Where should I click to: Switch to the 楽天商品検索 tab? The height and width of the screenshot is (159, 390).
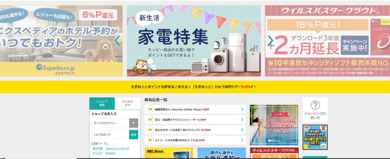(128, 103)
